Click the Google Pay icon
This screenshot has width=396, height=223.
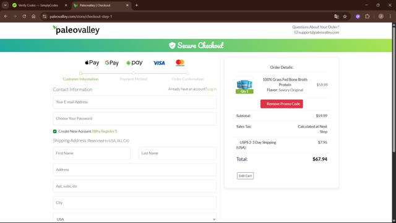tap(111, 63)
